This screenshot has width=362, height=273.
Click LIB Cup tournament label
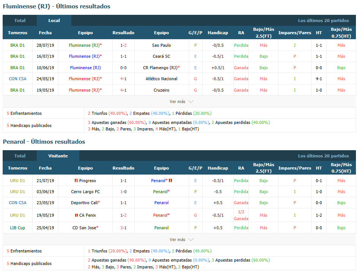(17, 228)
